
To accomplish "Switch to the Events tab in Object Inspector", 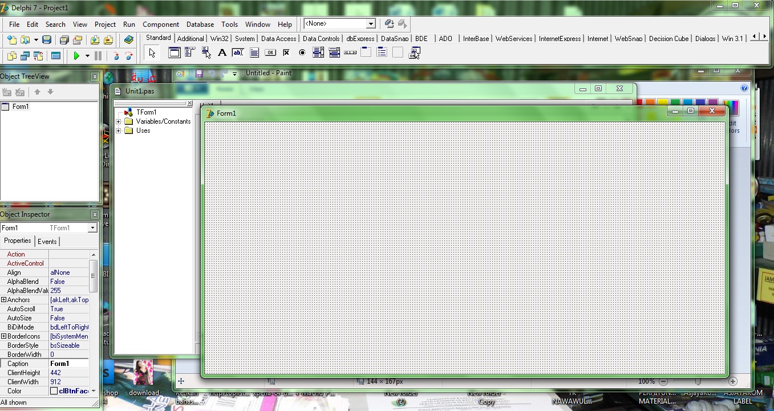I will (x=47, y=241).
